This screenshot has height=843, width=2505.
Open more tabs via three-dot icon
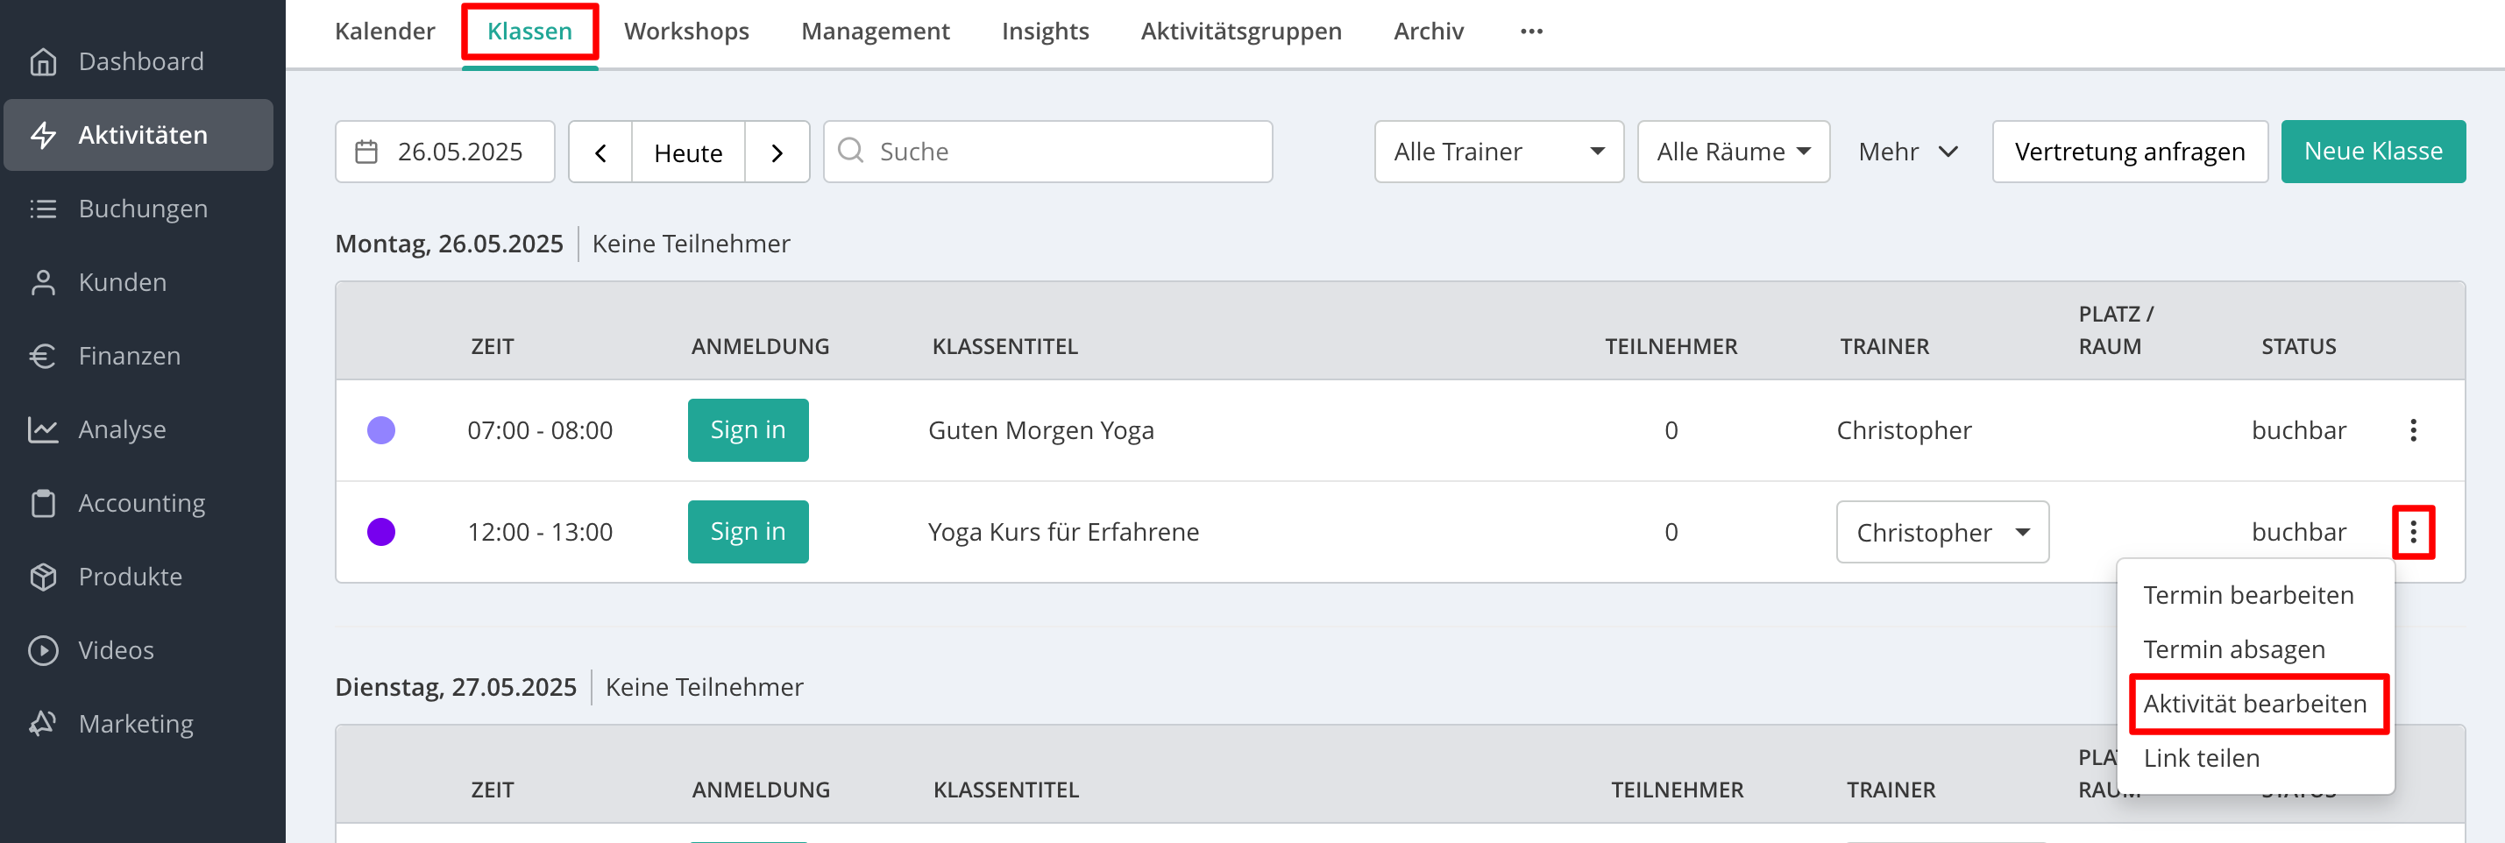[x=1531, y=32]
